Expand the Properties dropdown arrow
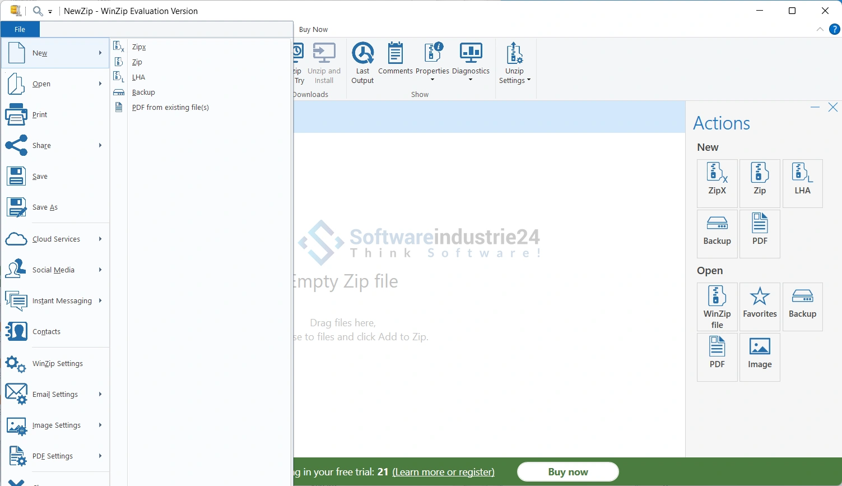Viewport: 842px width, 486px height. tap(432, 80)
